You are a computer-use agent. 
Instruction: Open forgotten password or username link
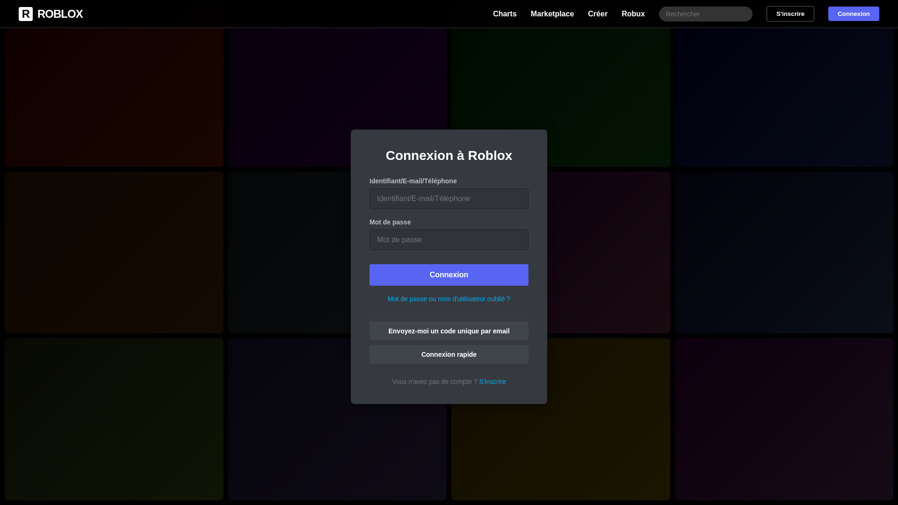449,299
